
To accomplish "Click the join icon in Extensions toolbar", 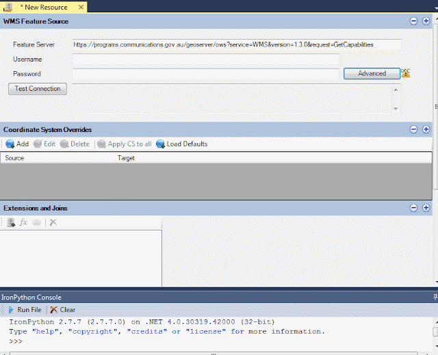I will (36, 222).
